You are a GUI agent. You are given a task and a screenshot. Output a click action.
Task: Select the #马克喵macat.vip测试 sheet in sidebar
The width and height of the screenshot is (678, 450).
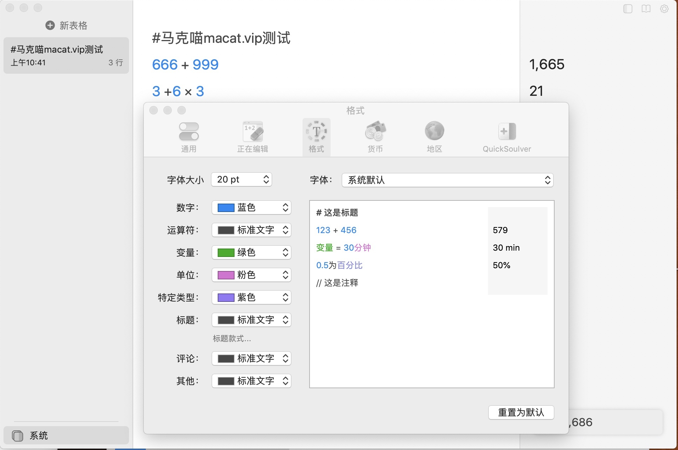pos(66,55)
